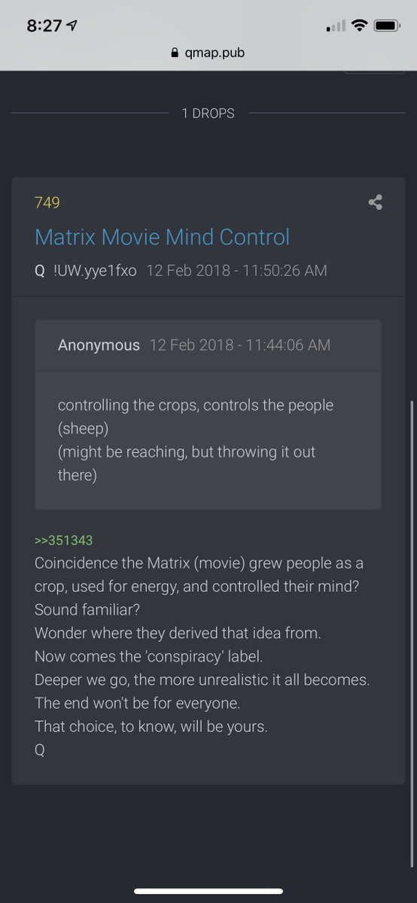Tap the 1 DROPS section heading
This screenshot has height=903, width=417.
pyautogui.click(x=208, y=113)
